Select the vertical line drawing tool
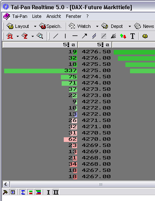Image resolution: width=155 pixels, height=201 pixels. 65,36
